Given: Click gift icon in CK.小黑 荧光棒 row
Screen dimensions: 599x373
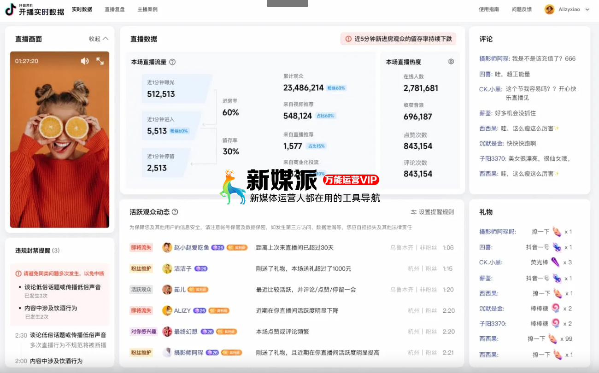Looking at the screenshot, I should point(556,262).
